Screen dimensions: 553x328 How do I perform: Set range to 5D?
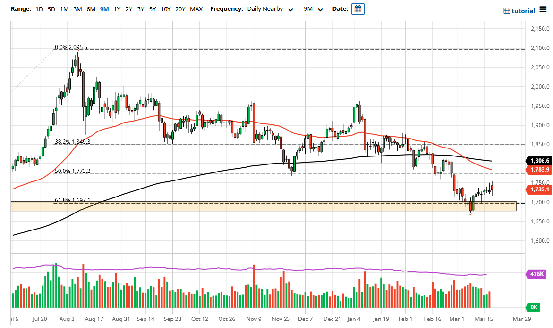(51, 9)
